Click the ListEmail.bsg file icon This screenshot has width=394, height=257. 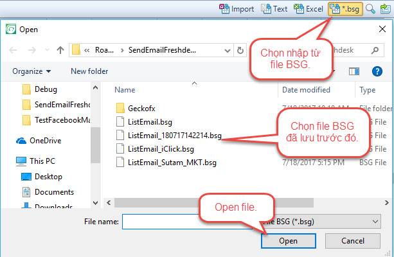[120, 121]
